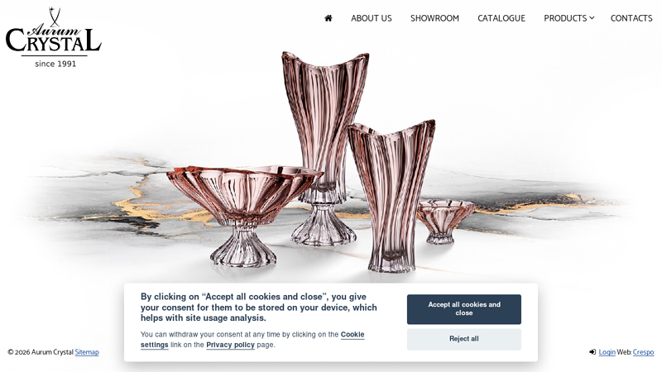Screen dimensions: 662x372
Task: Click the Login link in footer
Action: click(x=607, y=352)
